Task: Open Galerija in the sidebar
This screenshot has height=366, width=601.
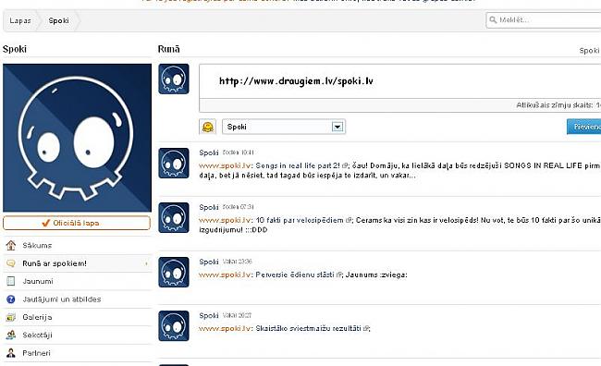Action: pyautogui.click(x=77, y=317)
